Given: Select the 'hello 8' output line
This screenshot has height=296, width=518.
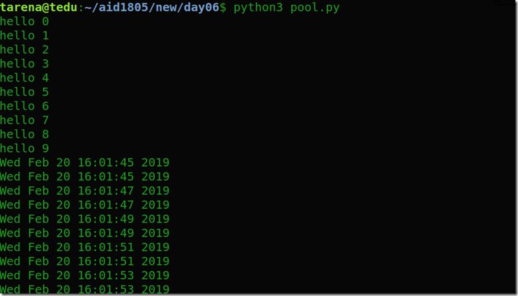Looking at the screenshot, I should click(x=25, y=134).
